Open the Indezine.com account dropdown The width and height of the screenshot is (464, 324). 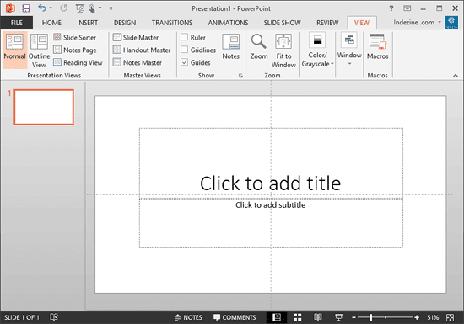click(x=418, y=22)
